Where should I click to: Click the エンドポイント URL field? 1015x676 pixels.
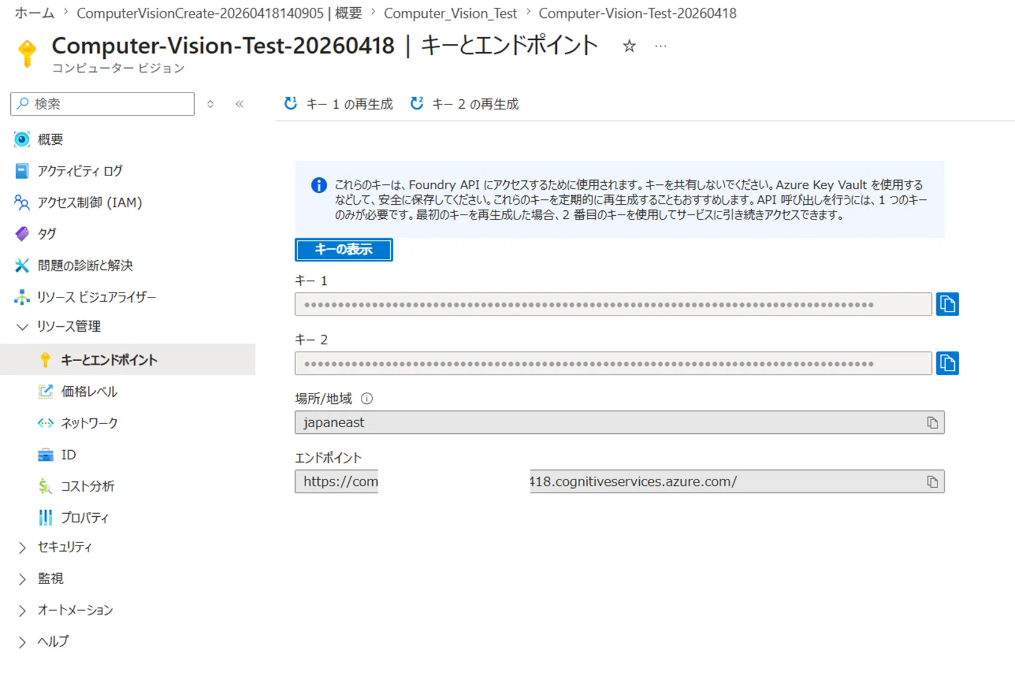coord(619,481)
